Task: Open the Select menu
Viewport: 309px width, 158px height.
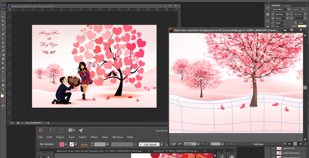Action: (82, 137)
